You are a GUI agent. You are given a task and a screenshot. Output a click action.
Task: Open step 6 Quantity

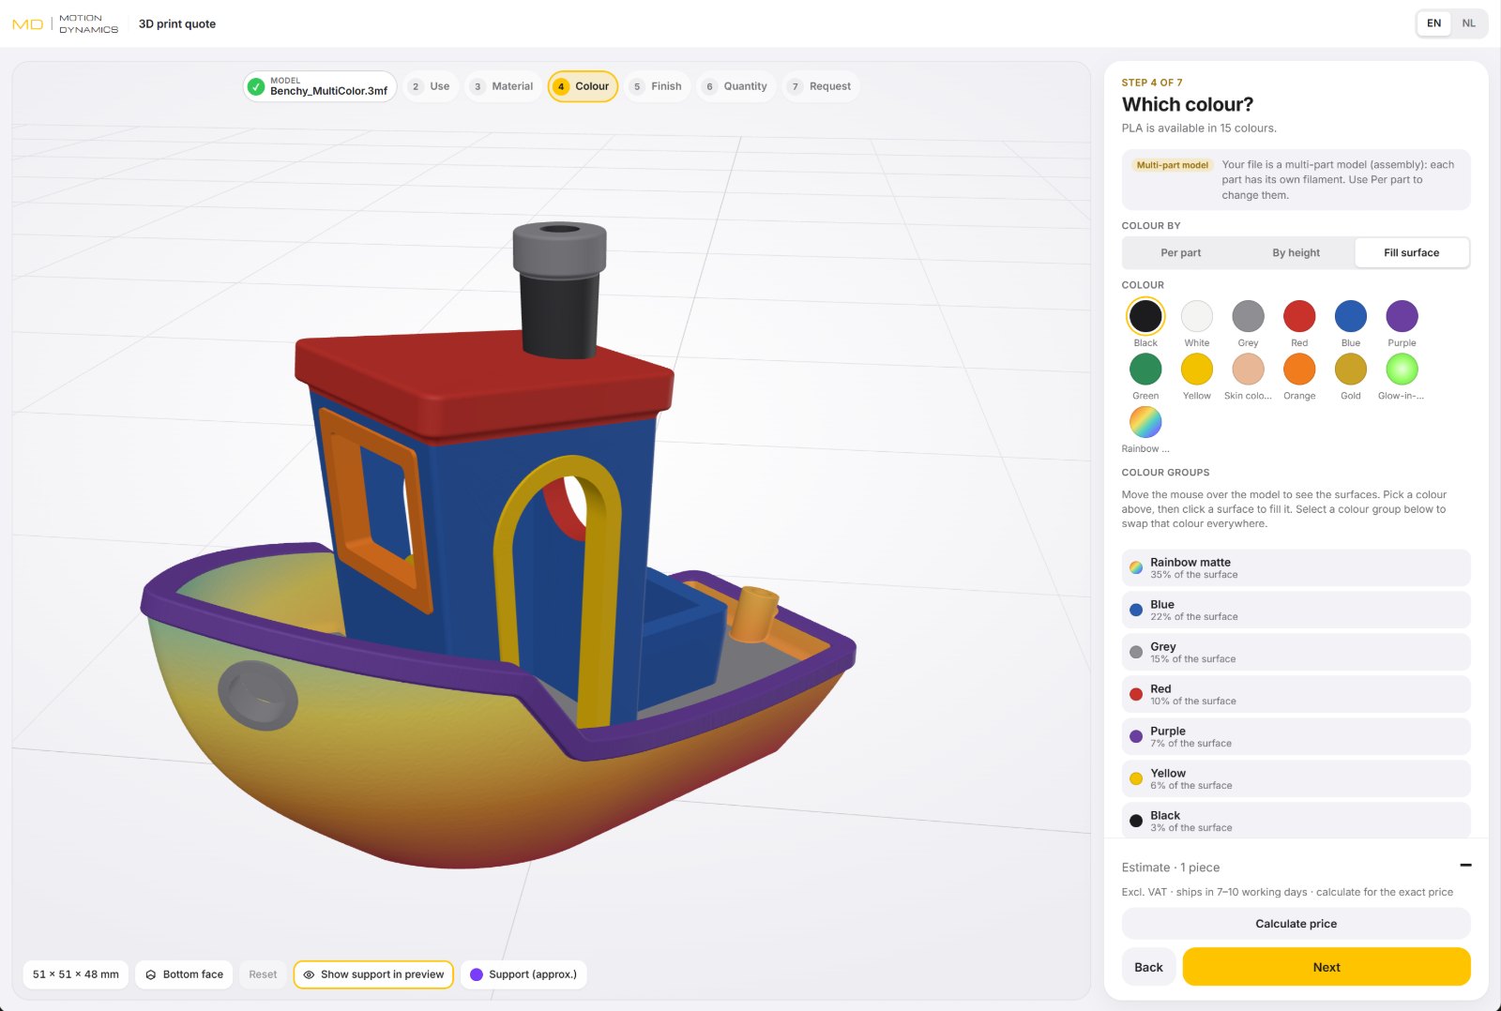point(736,86)
